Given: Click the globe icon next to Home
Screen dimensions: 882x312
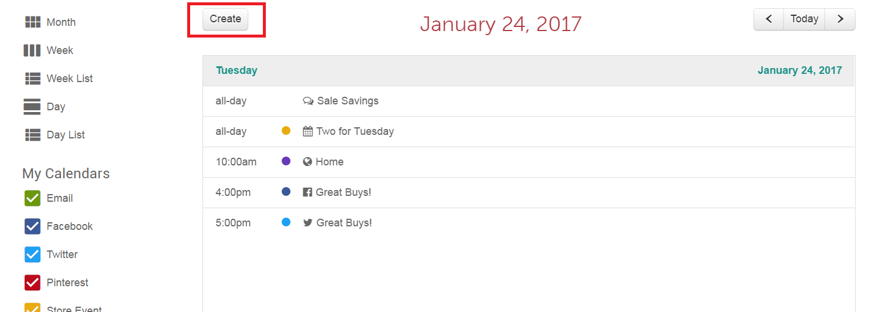Looking at the screenshot, I should point(307,162).
